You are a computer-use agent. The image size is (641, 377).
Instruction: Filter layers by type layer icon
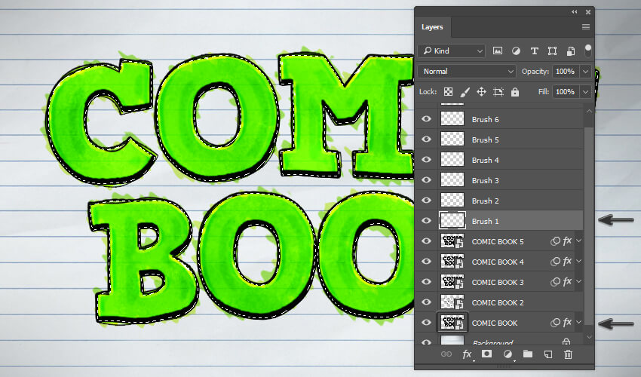[535, 51]
